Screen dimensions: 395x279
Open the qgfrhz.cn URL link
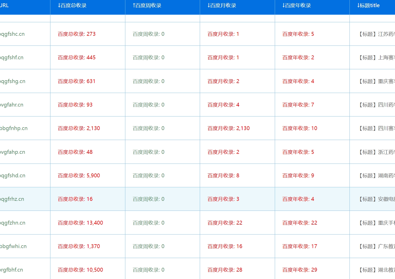pos(12,199)
